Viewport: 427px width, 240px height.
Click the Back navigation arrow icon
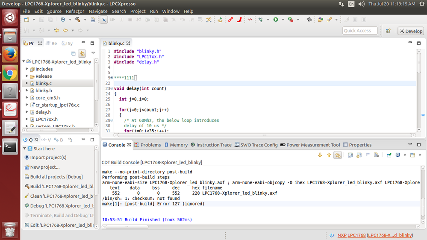point(65,31)
